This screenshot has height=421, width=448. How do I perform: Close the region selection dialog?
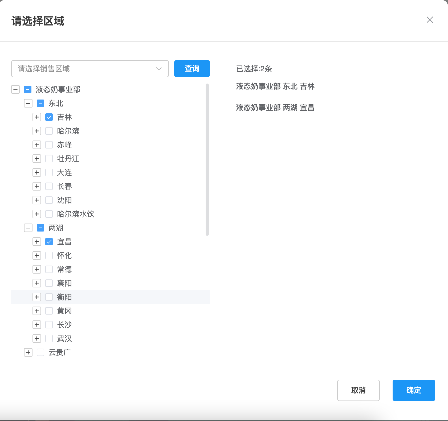pyautogui.click(x=430, y=20)
